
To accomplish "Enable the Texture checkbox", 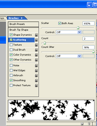I will (11, 45).
